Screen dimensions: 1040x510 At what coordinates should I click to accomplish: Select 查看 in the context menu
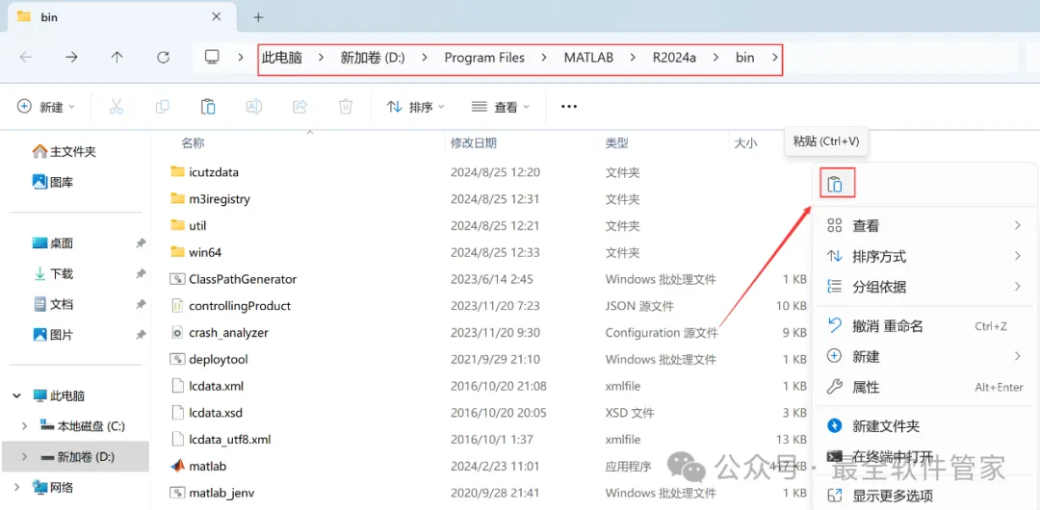(924, 226)
